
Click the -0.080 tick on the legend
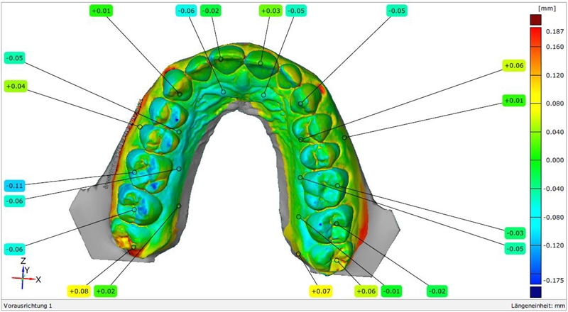[552, 216]
